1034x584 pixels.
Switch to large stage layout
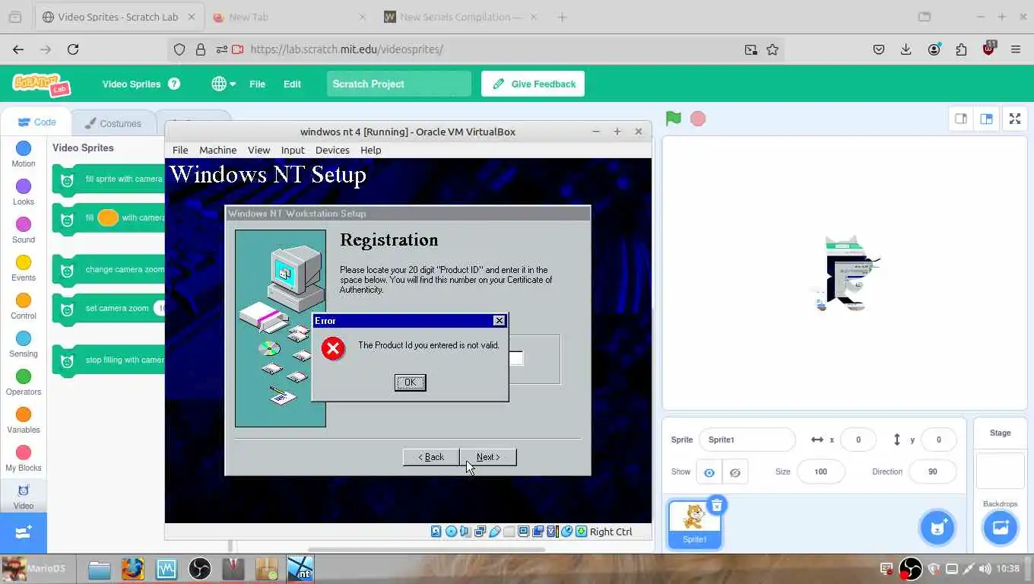pyautogui.click(x=986, y=119)
